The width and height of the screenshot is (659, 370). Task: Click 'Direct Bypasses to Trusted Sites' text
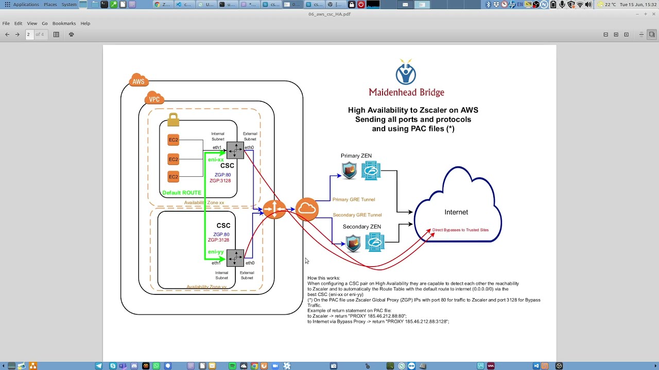click(x=460, y=230)
